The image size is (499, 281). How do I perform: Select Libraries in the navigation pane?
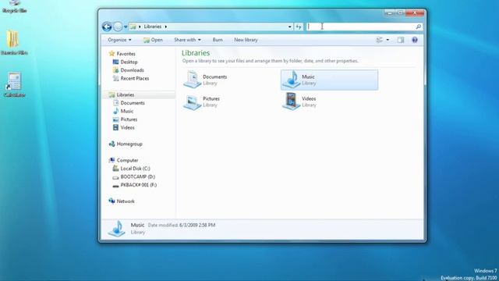(x=125, y=95)
